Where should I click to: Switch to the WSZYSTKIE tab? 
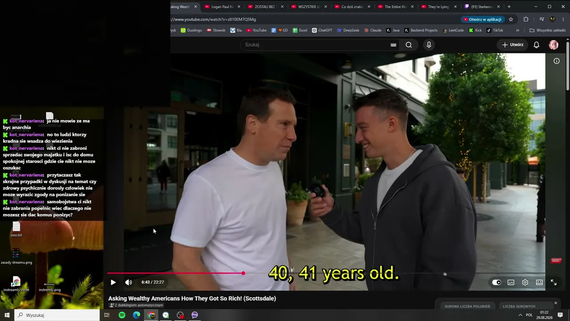pos(309,7)
